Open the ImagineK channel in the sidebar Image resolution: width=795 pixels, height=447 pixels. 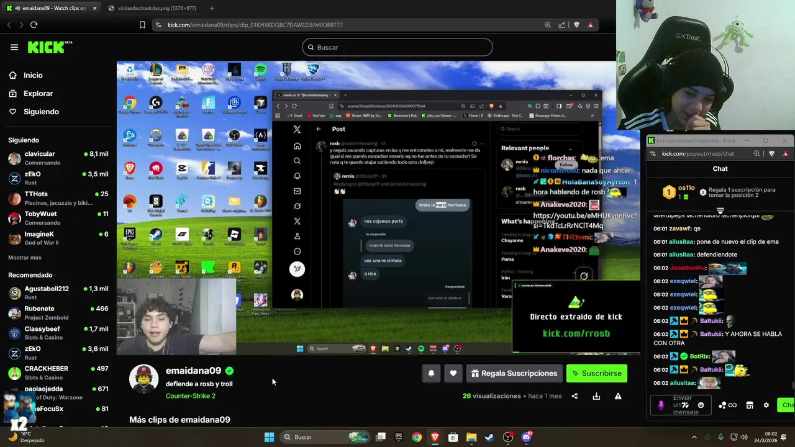point(58,238)
